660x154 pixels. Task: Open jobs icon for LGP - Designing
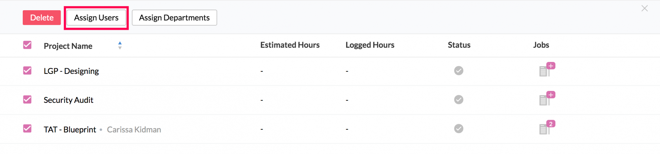coord(547,70)
